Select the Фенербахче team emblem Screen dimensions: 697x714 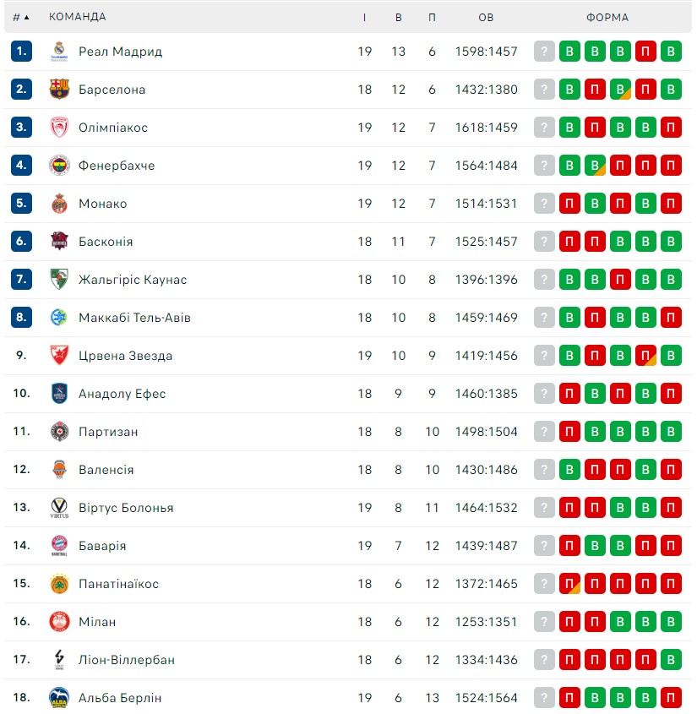(59, 166)
